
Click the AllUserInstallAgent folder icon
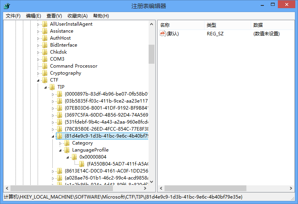[x=45, y=24]
